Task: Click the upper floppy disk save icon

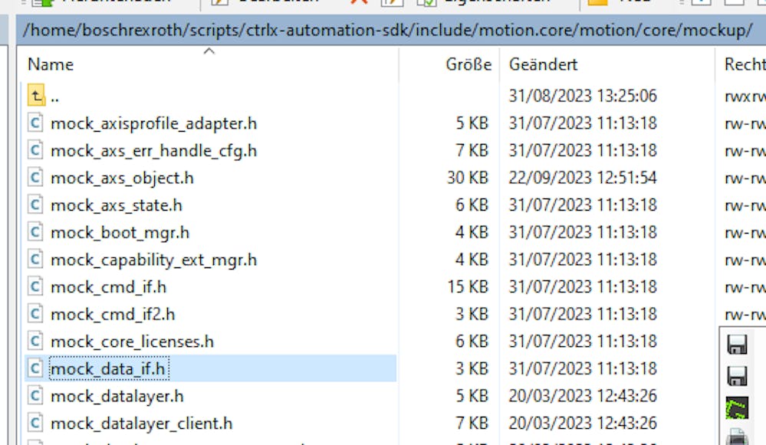Action: (x=737, y=345)
